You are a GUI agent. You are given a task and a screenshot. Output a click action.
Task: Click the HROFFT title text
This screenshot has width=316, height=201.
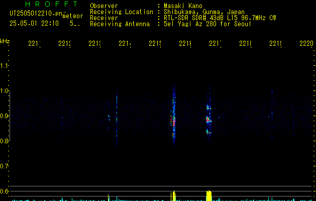click(51, 4)
